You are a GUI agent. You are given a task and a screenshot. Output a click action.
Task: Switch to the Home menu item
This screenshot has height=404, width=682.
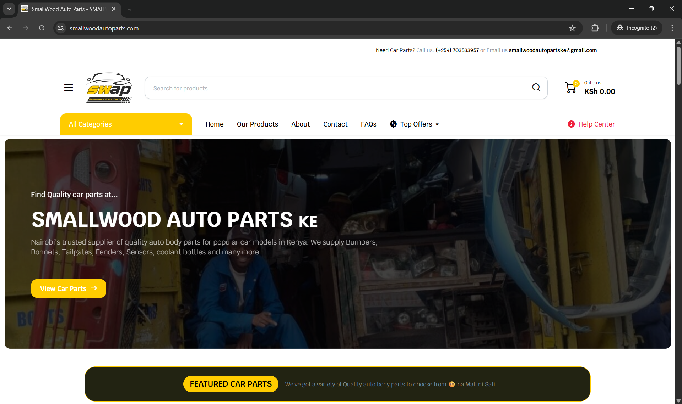(214, 124)
